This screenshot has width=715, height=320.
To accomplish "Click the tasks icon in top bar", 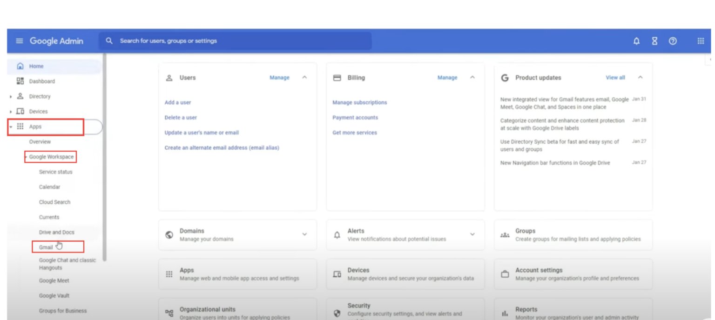I will [x=654, y=41].
